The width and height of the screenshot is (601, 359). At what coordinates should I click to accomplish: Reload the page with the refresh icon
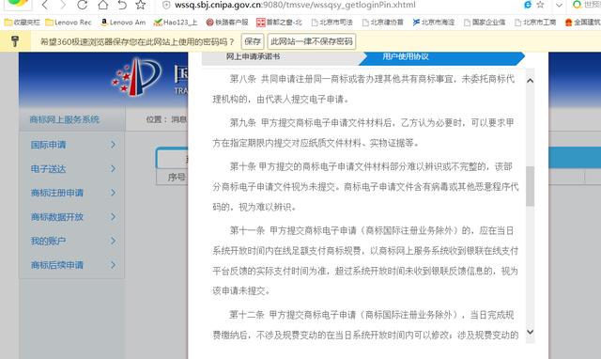click(82, 5)
